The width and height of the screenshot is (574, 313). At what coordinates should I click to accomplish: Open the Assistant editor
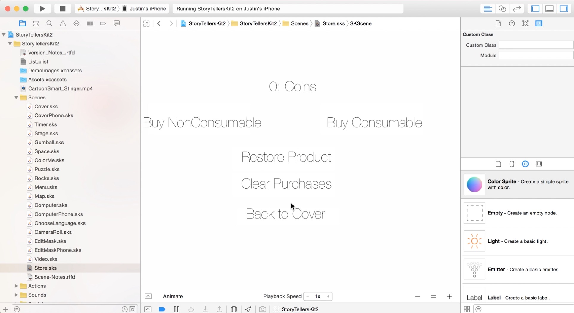[502, 9]
